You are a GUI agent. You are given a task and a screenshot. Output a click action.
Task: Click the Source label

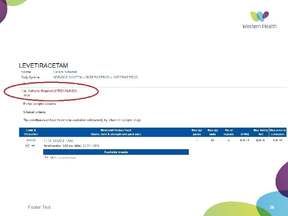click(x=26, y=72)
